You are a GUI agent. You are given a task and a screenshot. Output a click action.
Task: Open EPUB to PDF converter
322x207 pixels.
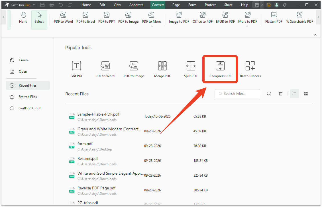tap(225, 18)
